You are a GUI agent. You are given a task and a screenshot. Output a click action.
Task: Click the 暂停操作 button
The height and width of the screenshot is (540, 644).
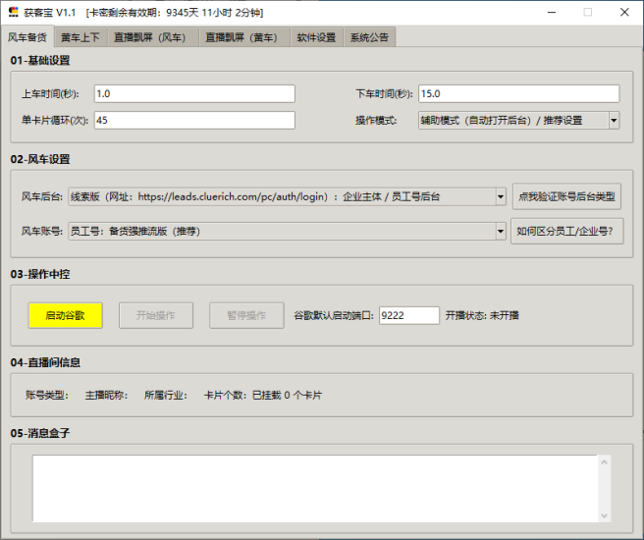(x=246, y=315)
